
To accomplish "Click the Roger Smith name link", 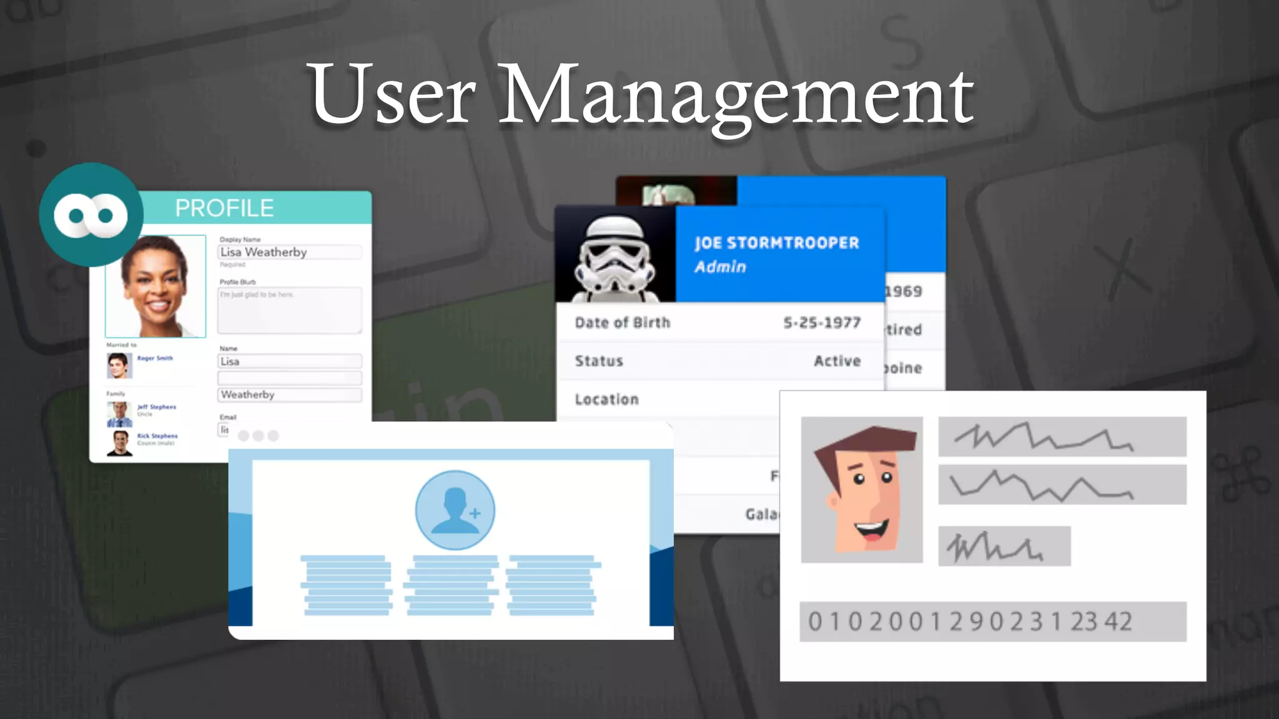I will pos(155,358).
